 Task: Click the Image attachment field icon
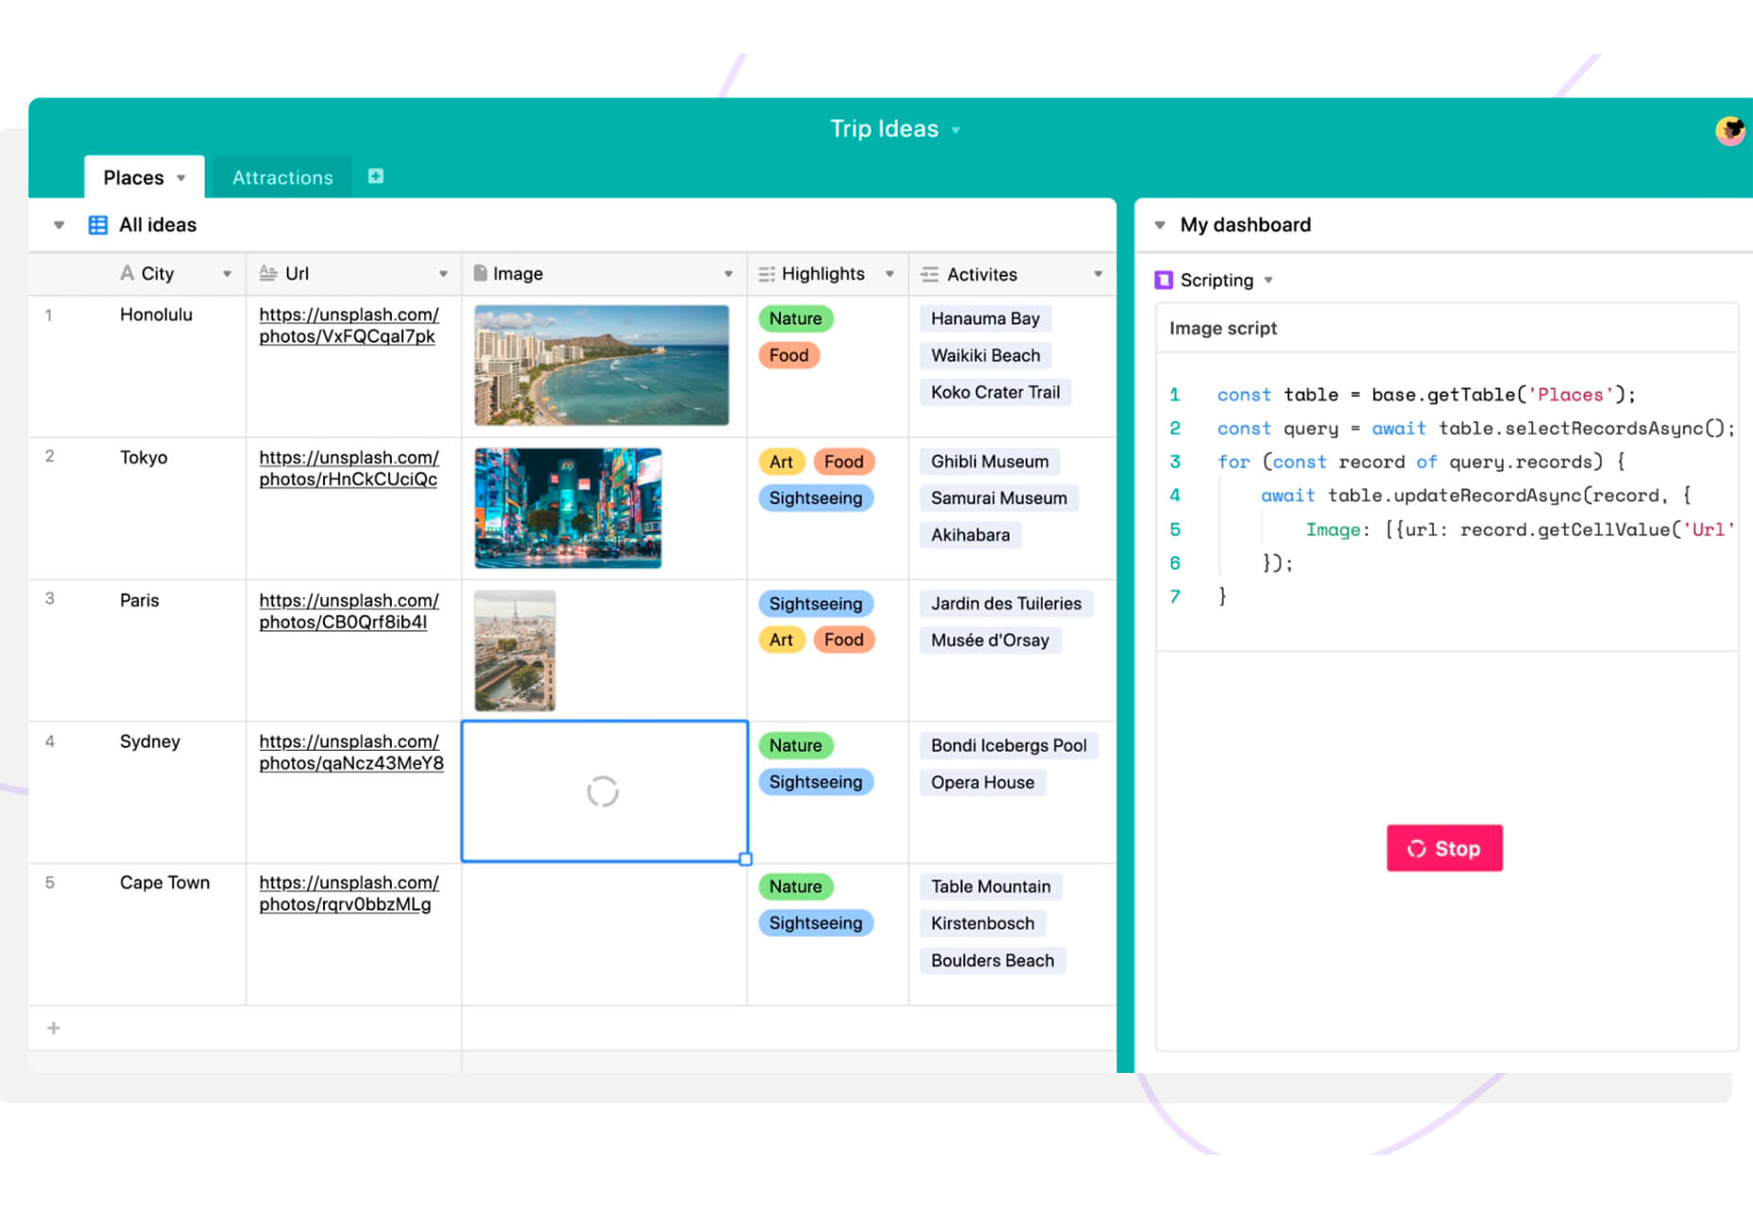480,273
